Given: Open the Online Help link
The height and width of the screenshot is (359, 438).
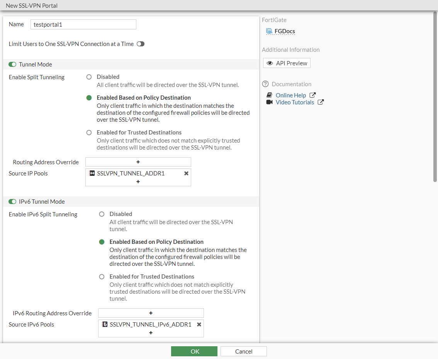Looking at the screenshot, I should pyautogui.click(x=290, y=95).
